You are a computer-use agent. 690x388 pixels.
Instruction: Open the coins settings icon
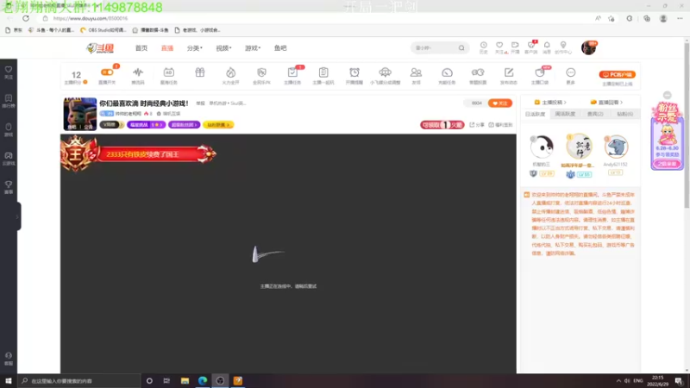[478, 74]
